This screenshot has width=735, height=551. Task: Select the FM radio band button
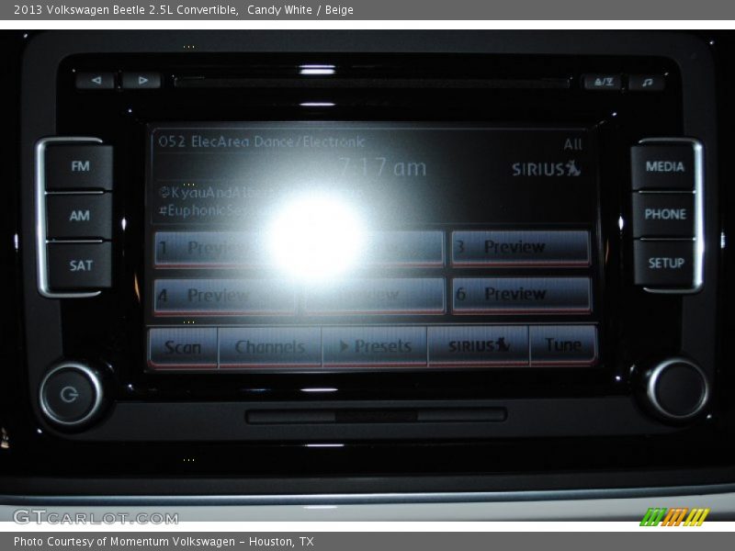[x=79, y=166]
